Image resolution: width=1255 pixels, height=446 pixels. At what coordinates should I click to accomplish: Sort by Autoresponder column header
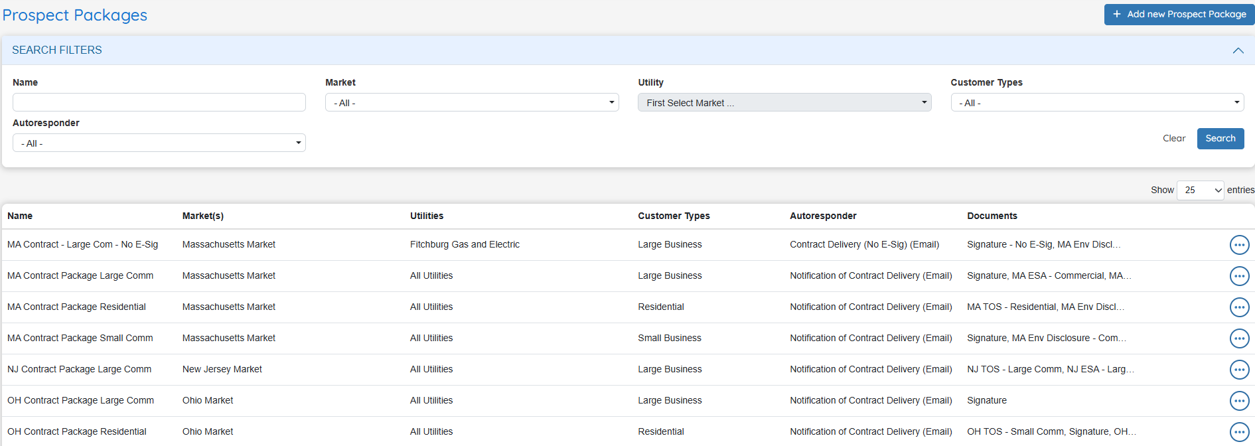[823, 216]
